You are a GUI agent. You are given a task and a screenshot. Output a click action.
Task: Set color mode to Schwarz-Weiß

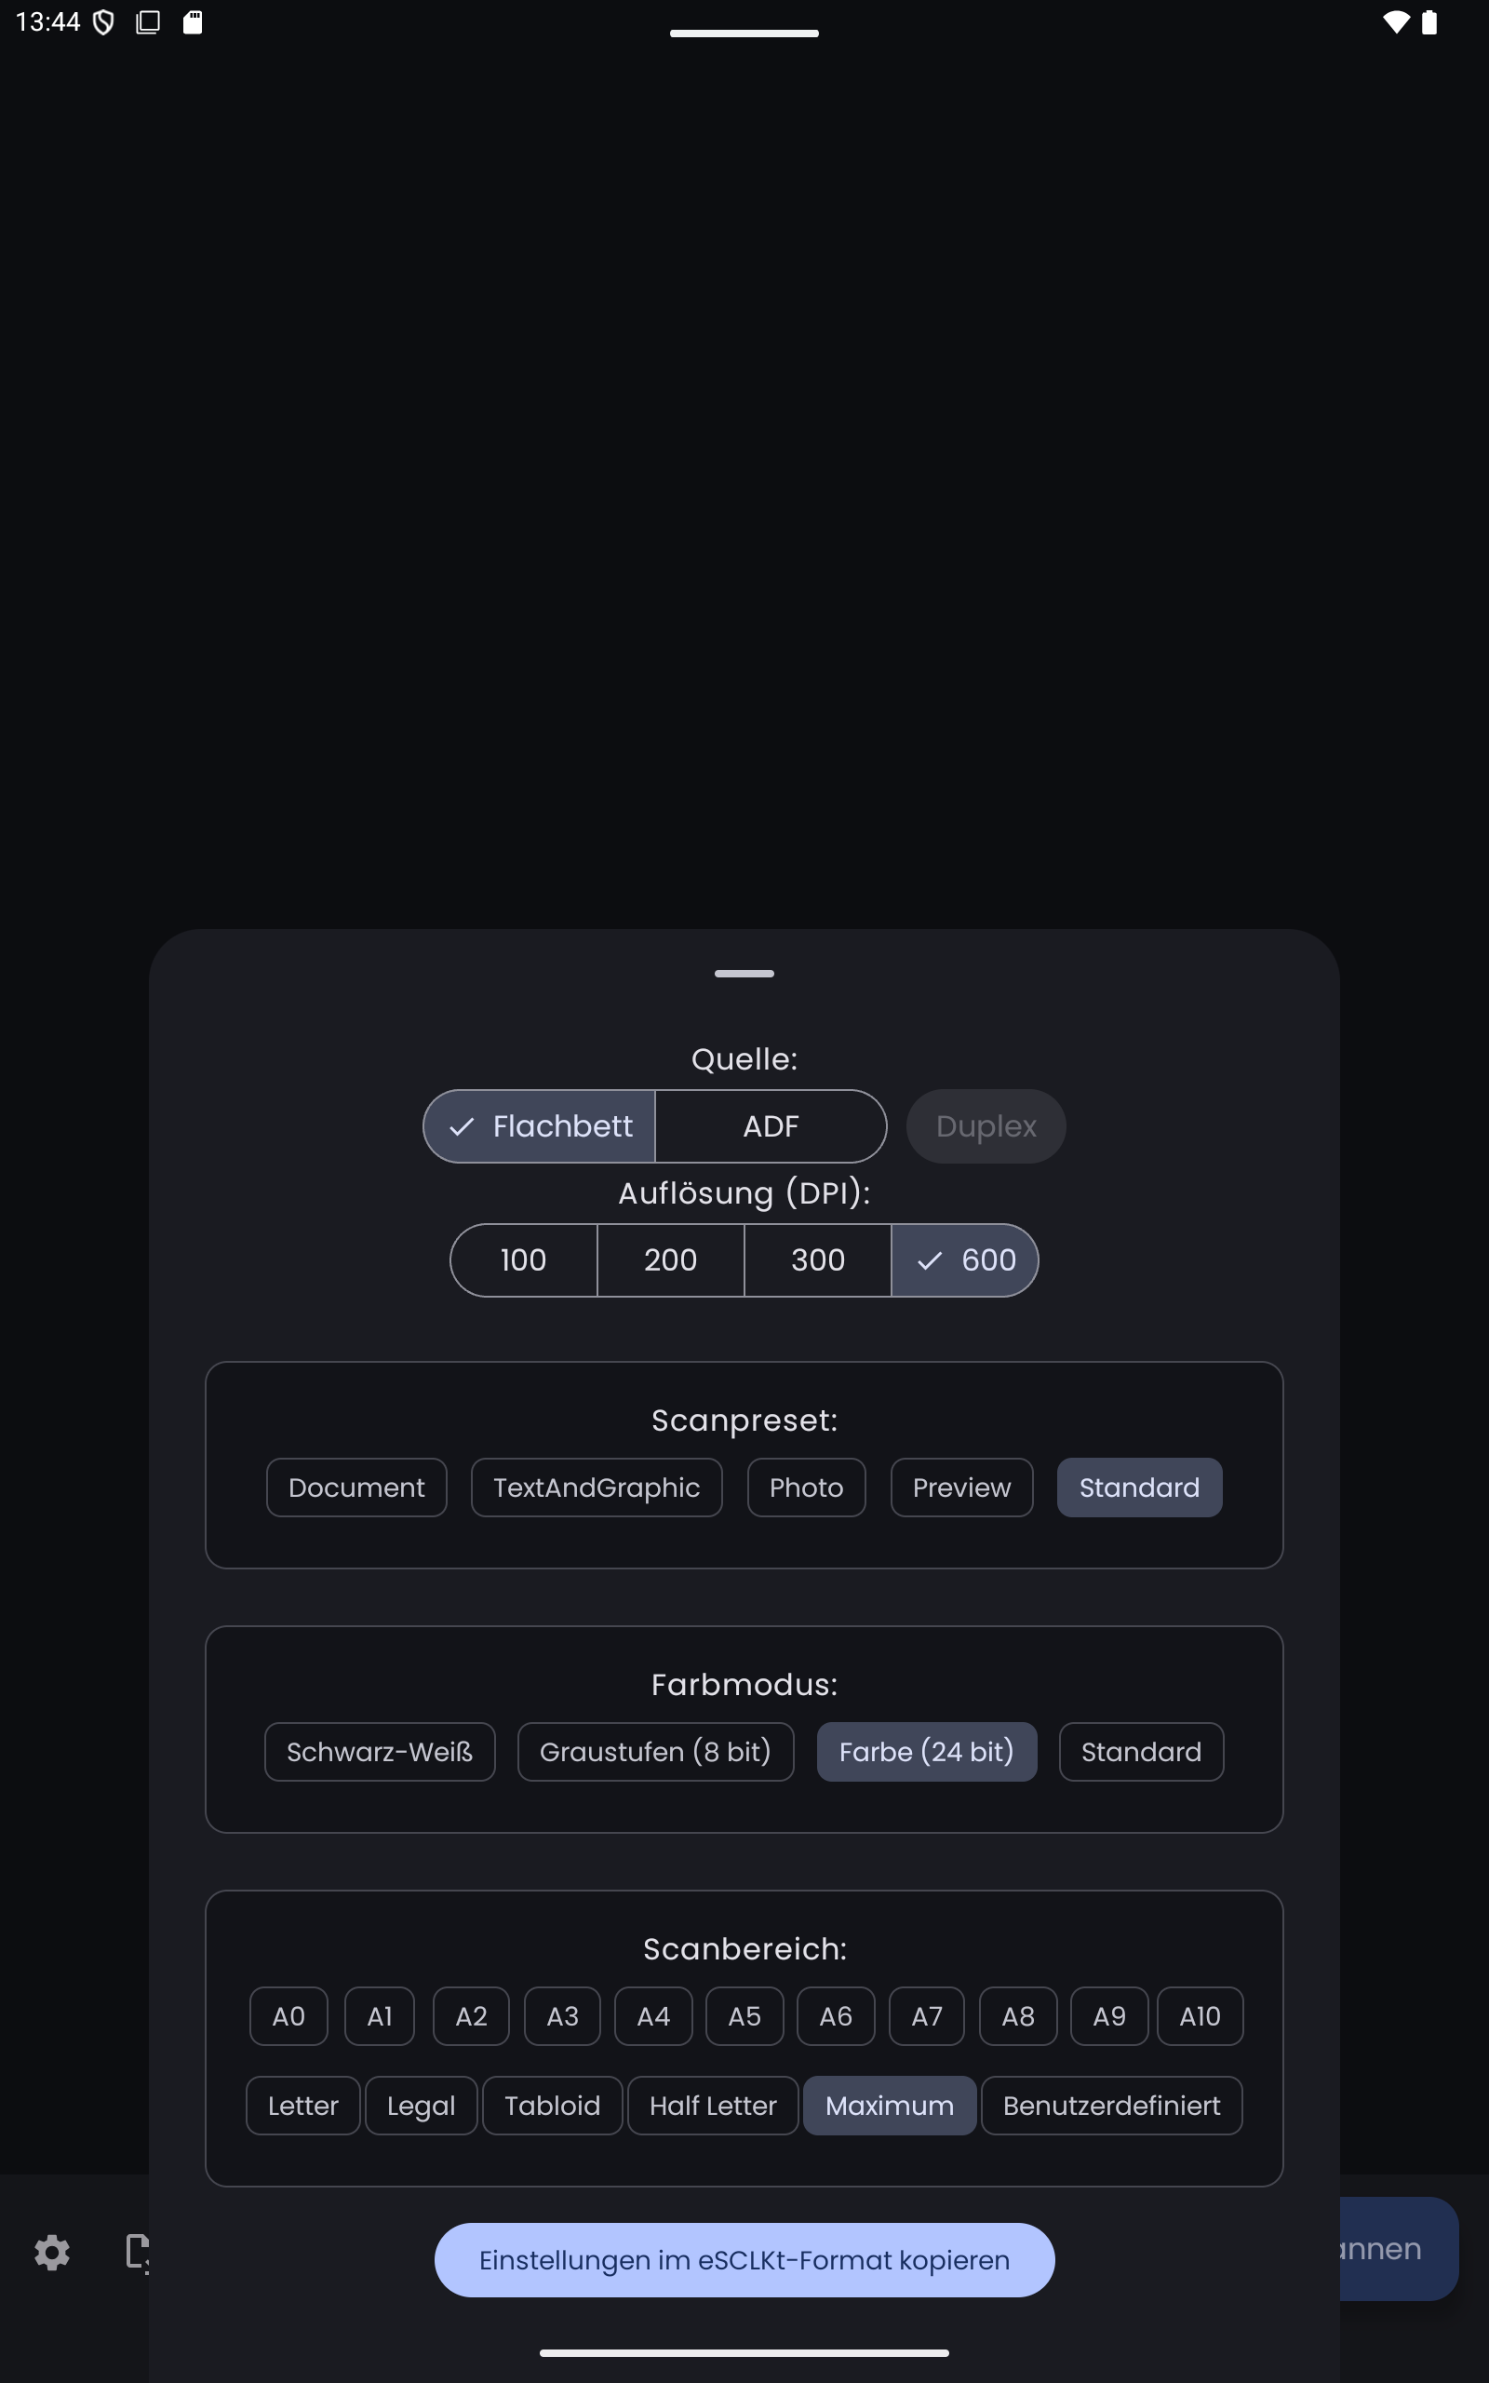[x=379, y=1751]
